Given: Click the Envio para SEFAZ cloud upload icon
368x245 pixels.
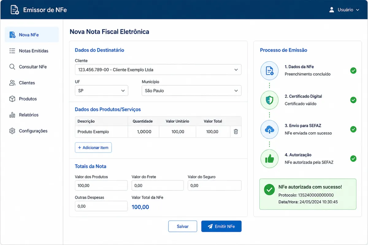Looking at the screenshot, I should (270, 130).
